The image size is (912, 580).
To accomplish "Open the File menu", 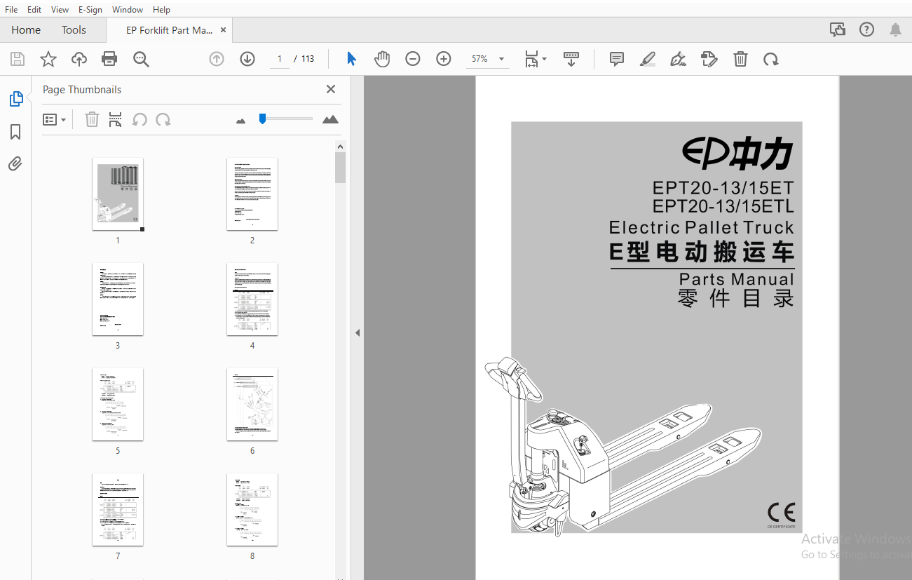I will [11, 10].
